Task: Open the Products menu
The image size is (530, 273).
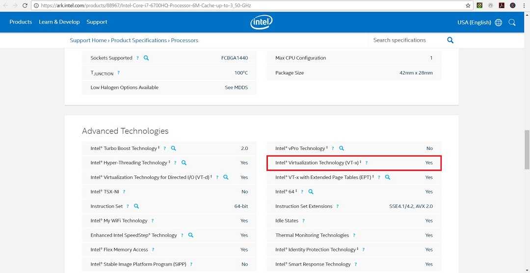Action: pyautogui.click(x=21, y=22)
